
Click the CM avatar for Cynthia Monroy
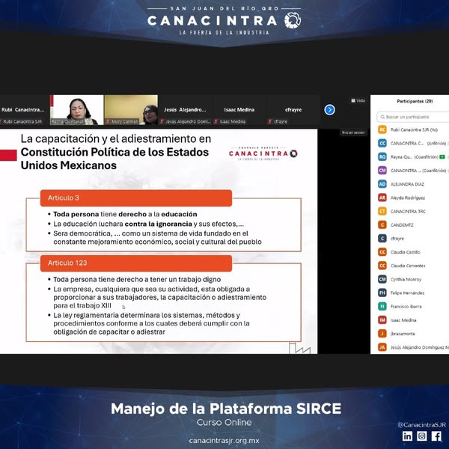point(382,279)
